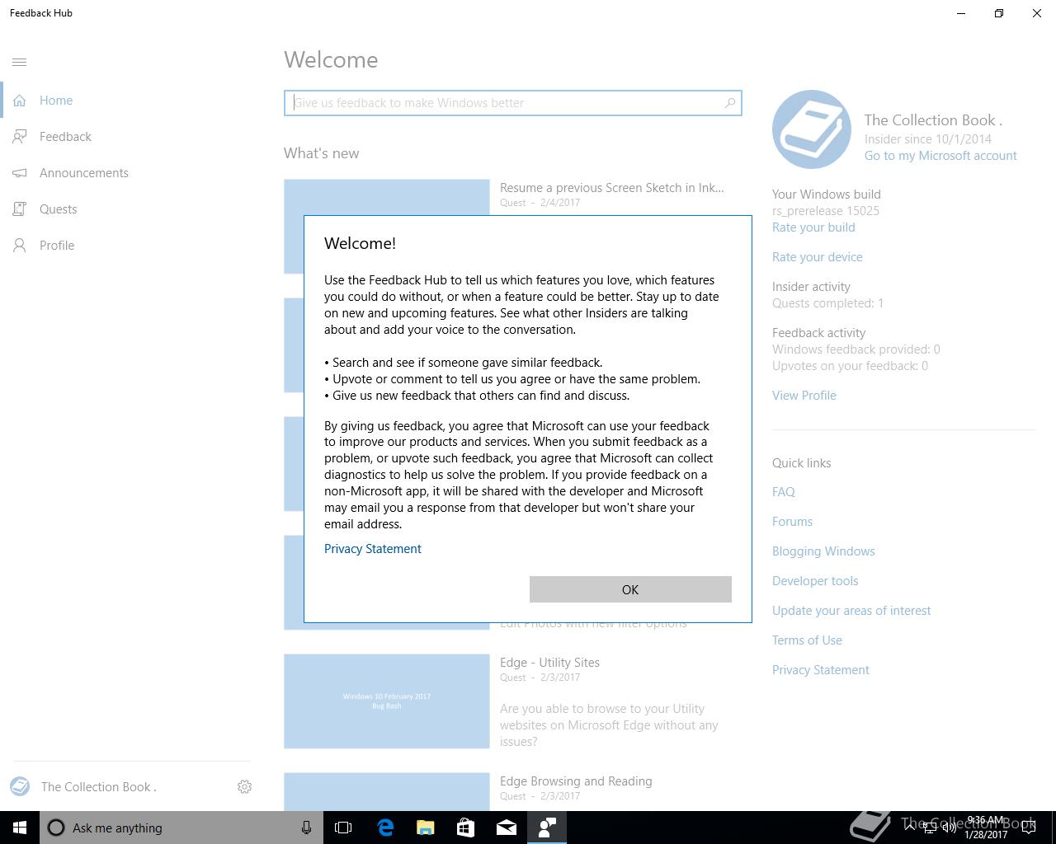Click OK to dismiss the Welcome dialog
The image size is (1056, 844).
[630, 589]
